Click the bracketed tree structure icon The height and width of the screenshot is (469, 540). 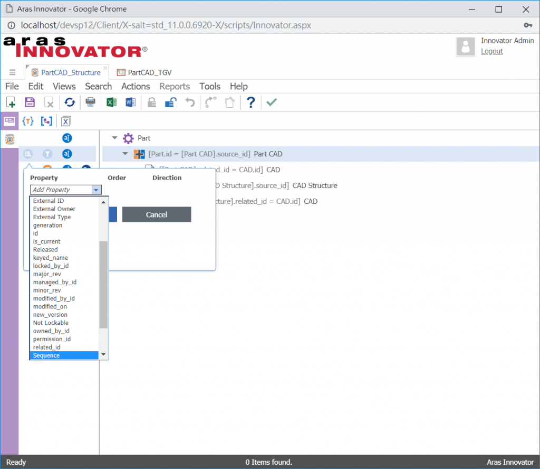click(46, 121)
